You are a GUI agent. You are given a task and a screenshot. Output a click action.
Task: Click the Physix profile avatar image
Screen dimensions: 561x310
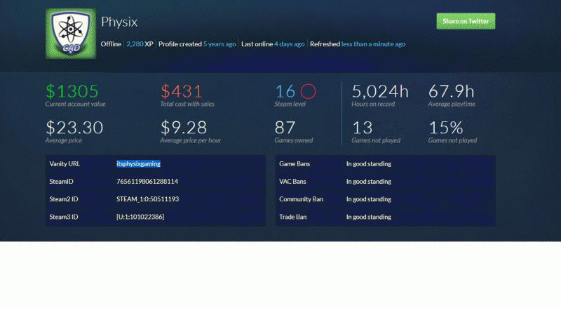(x=71, y=34)
